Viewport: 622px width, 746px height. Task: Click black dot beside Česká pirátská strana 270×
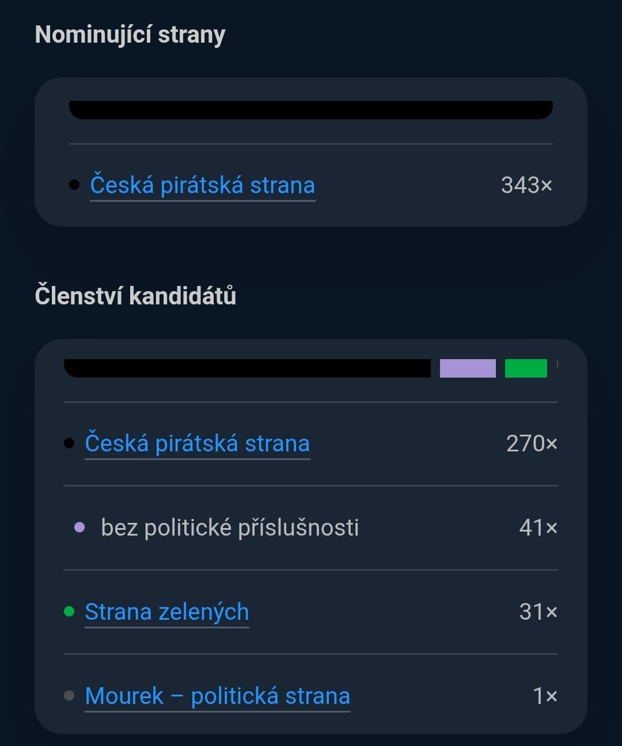click(69, 443)
